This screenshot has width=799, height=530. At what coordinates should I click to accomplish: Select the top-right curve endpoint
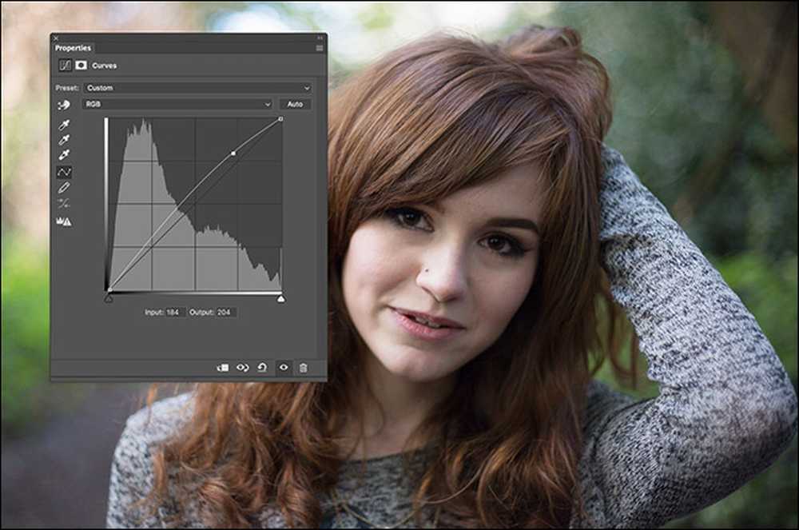coord(280,119)
